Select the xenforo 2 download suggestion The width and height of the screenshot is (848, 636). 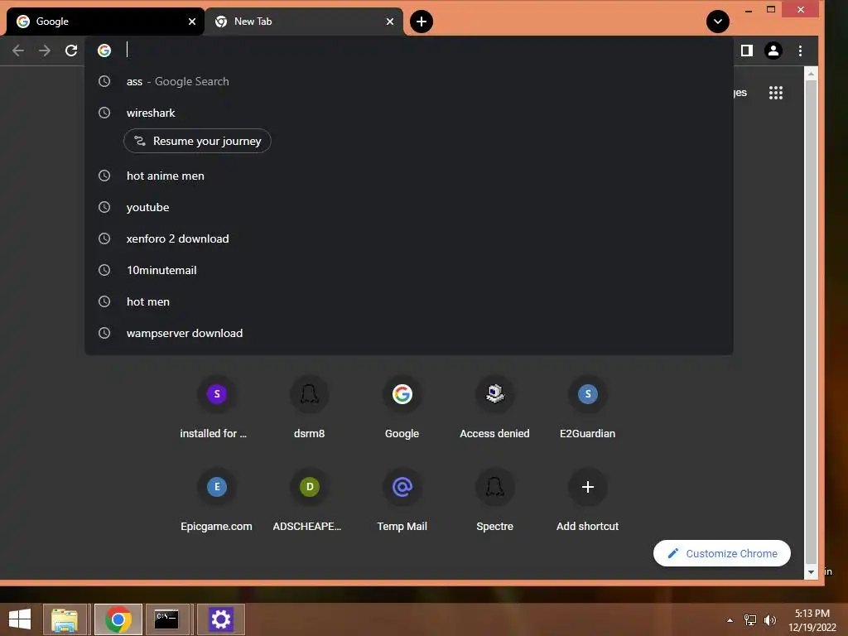[409, 238]
